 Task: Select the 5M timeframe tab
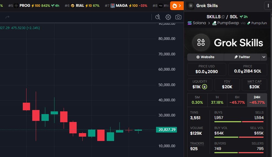pyautogui.click(x=197, y=100)
